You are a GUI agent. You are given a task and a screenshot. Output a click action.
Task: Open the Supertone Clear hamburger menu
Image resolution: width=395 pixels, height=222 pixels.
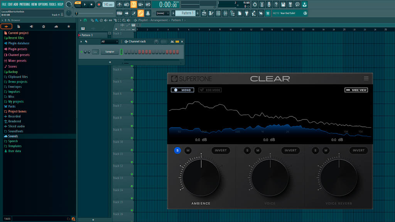[x=366, y=79]
